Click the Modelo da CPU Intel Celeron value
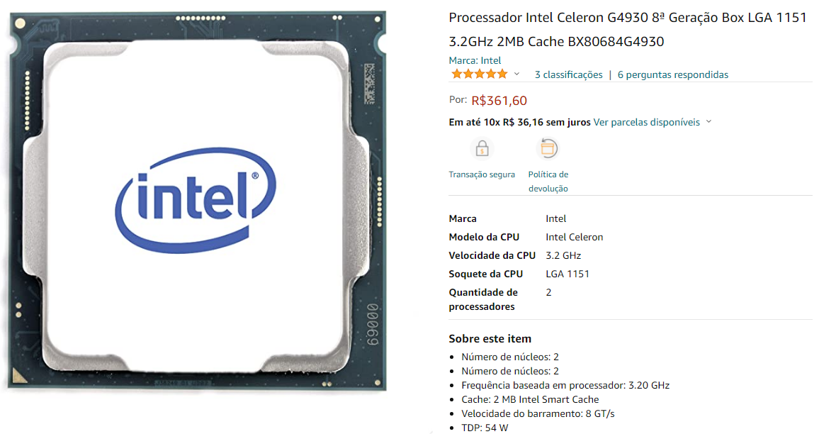Screen dimensions: 819x434 (574, 238)
